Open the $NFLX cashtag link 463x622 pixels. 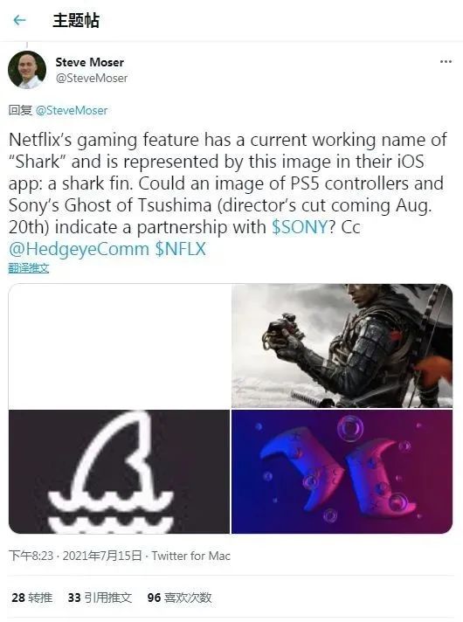coord(181,249)
